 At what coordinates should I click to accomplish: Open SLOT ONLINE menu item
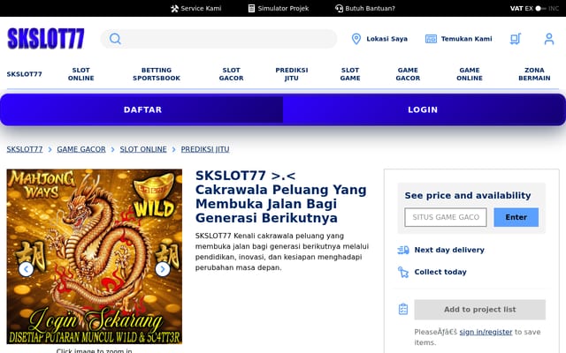(x=80, y=74)
